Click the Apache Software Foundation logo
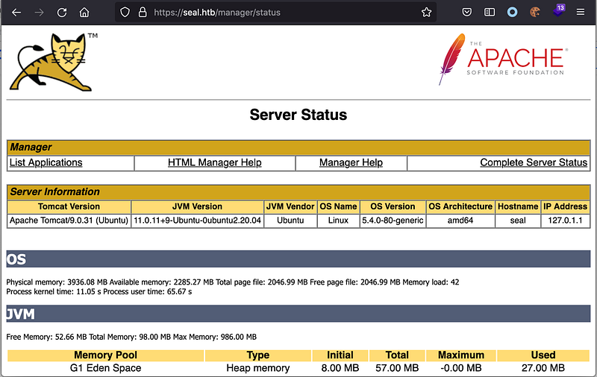The height and width of the screenshot is (377, 597). coord(502,60)
